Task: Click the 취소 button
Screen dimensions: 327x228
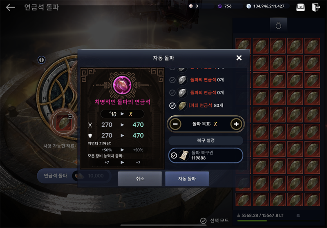Action: pos(140,179)
